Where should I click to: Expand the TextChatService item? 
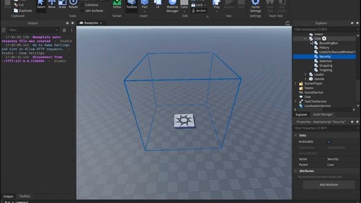coord(296,101)
